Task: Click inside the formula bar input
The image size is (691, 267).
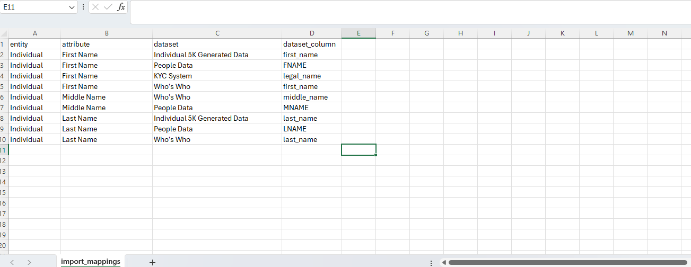Action: point(408,12)
